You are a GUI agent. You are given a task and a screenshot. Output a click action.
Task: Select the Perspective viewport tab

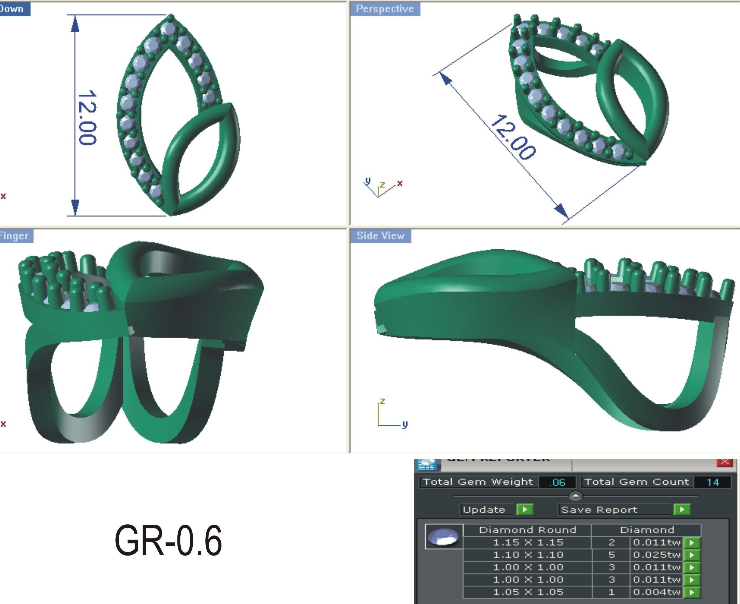coord(385,9)
